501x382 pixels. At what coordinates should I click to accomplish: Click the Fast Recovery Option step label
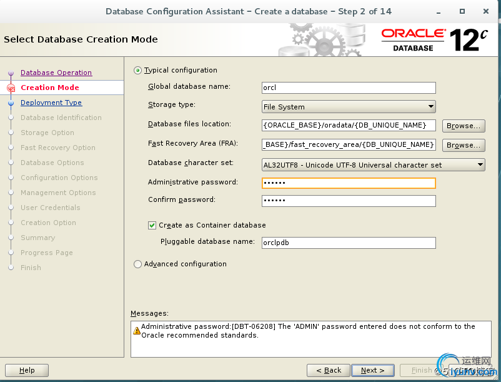(58, 148)
